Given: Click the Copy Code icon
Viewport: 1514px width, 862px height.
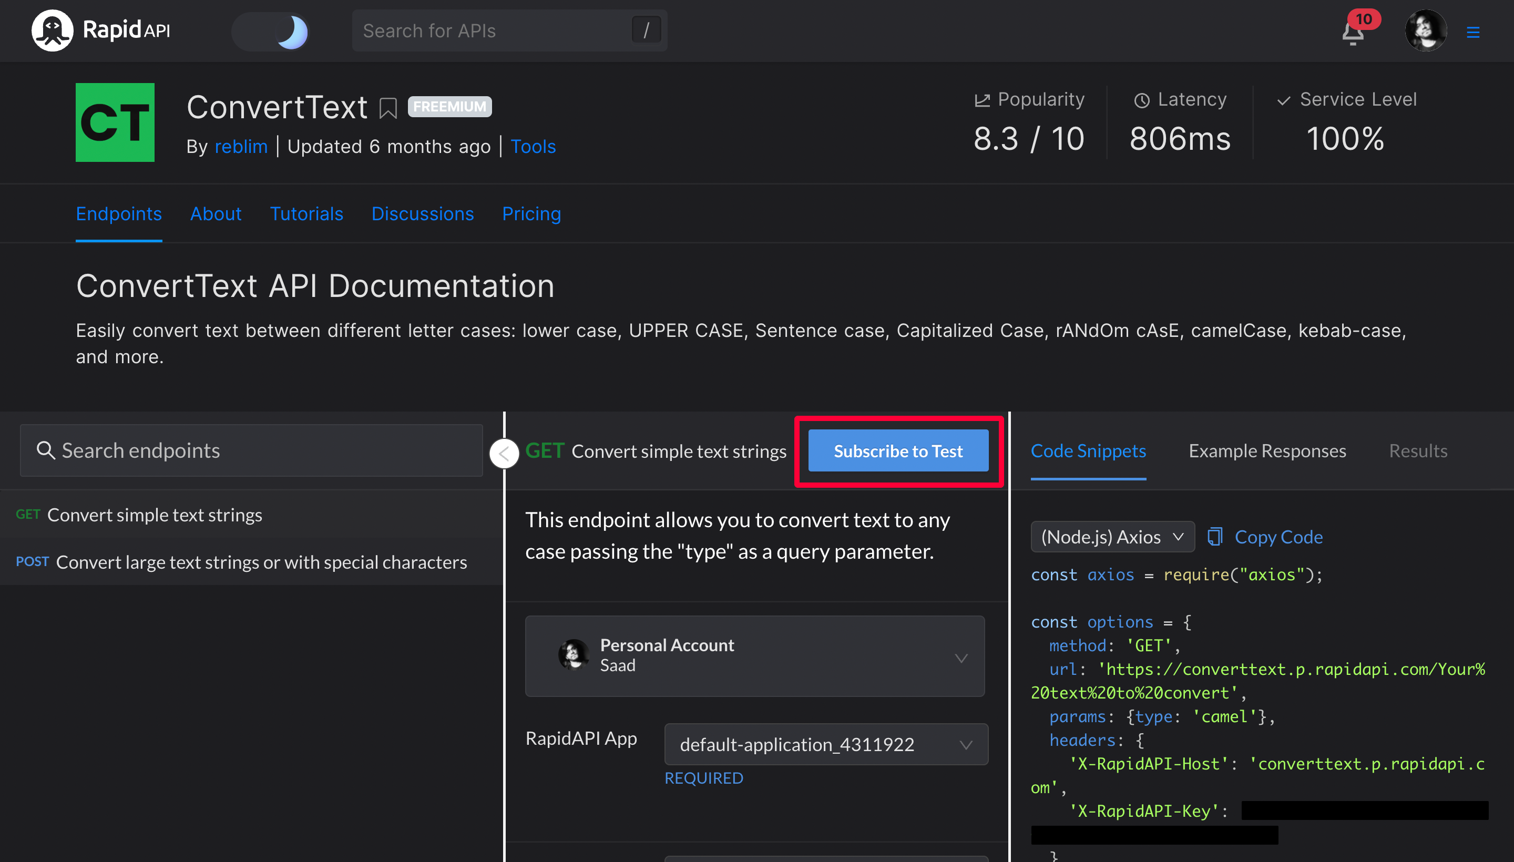Looking at the screenshot, I should point(1214,536).
